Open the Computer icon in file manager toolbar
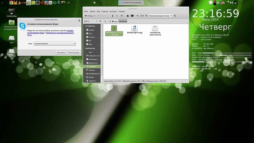The image size is (254, 143). [x=132, y=16]
